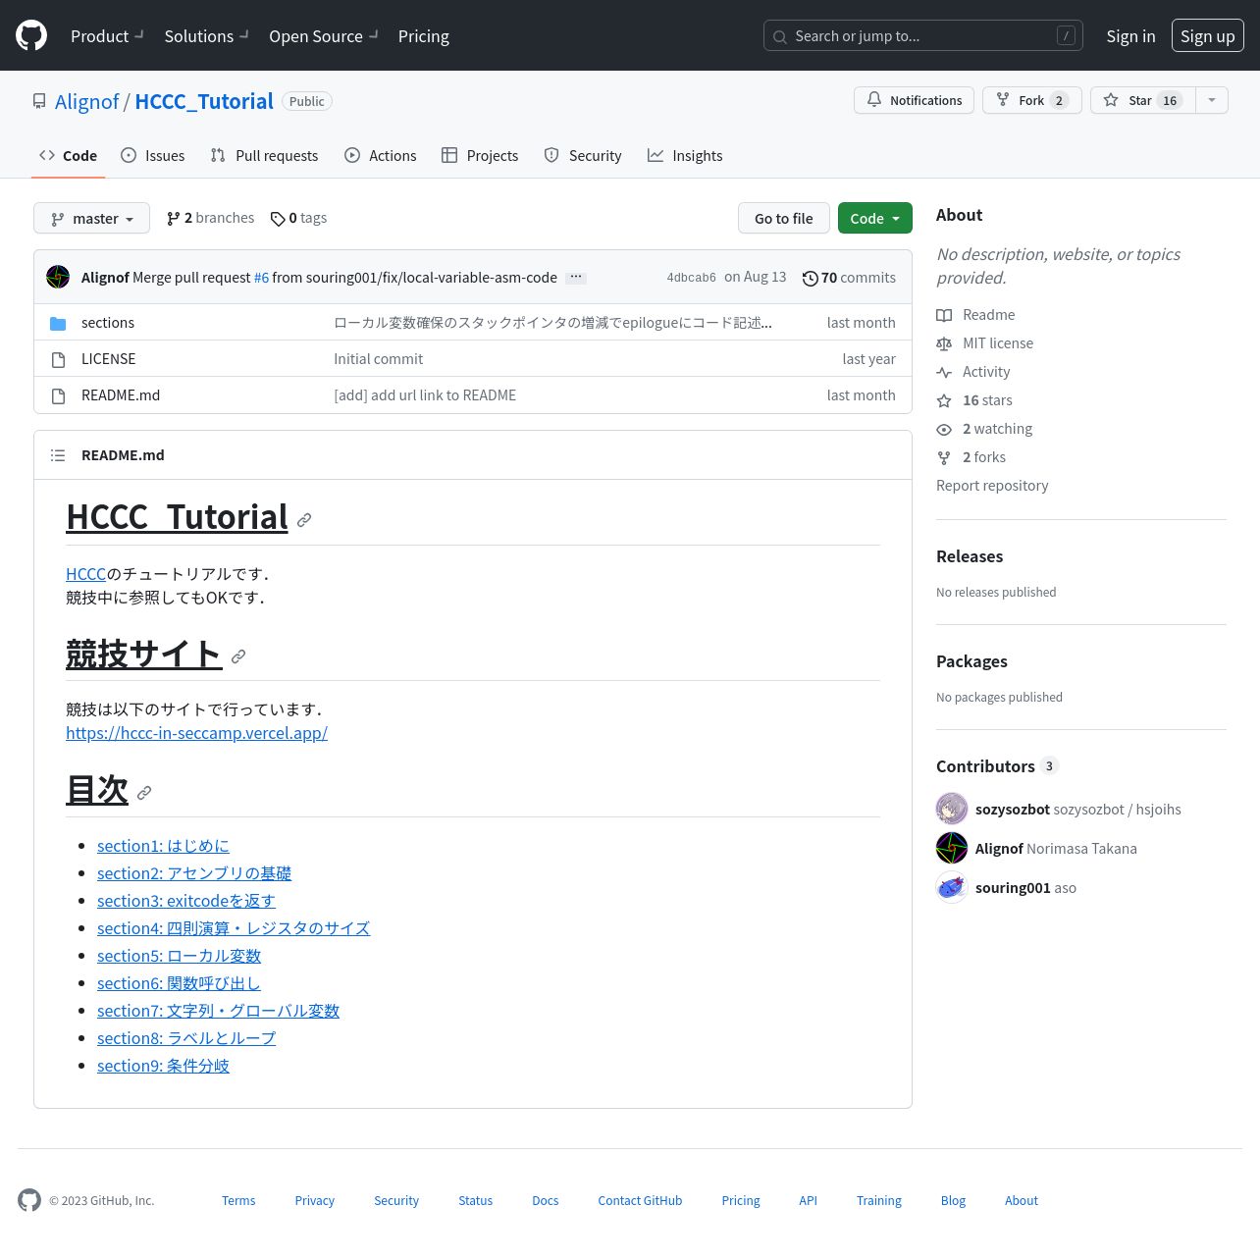
Task: Open commit hash 4dbcab6
Action: (691, 278)
